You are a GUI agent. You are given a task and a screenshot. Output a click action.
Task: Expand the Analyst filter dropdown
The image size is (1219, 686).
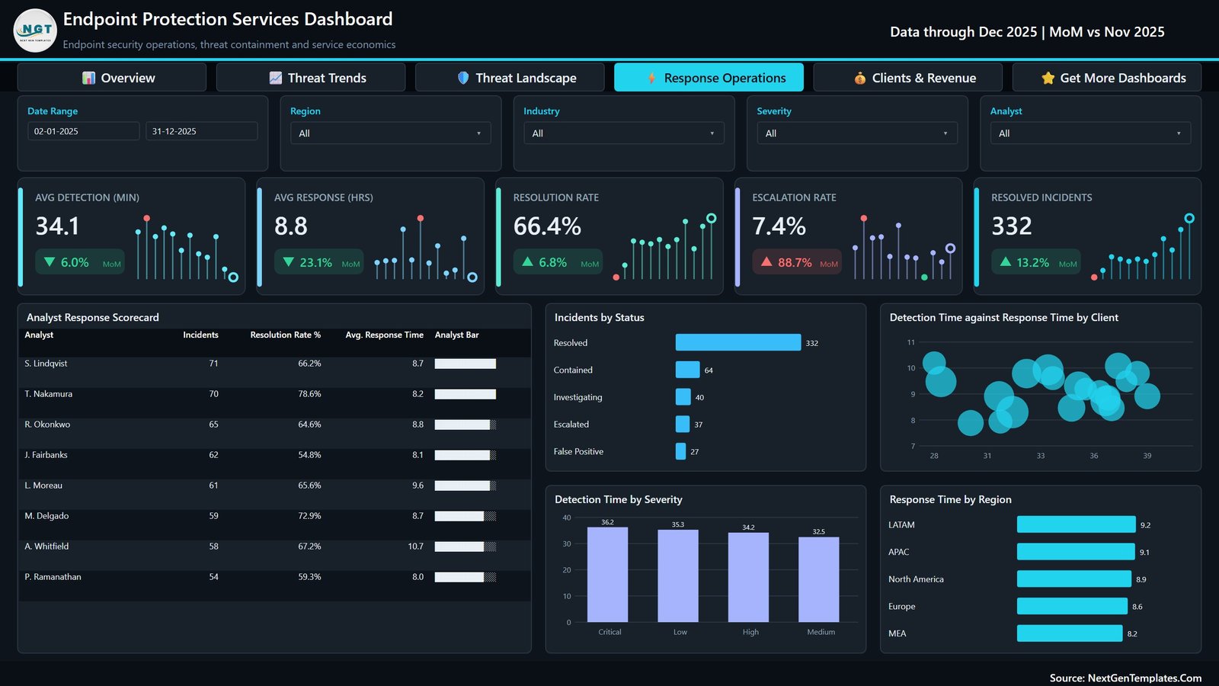click(1090, 133)
